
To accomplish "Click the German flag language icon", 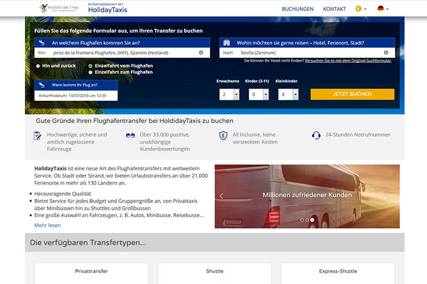I will [x=381, y=9].
